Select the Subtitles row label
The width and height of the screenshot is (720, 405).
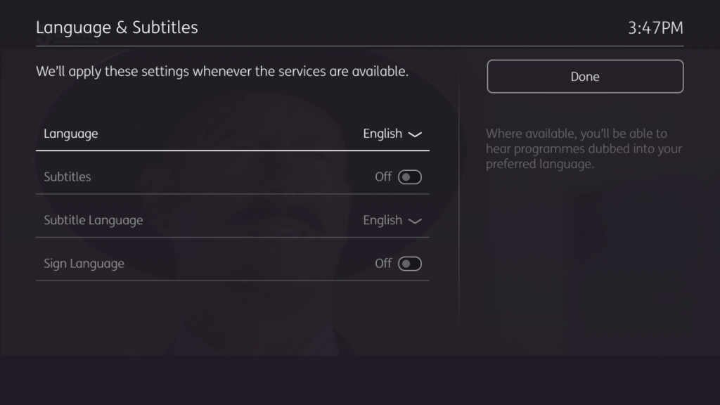click(67, 177)
